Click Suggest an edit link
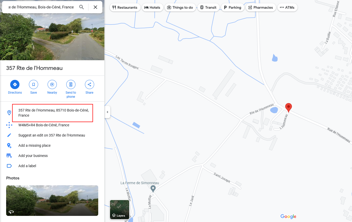Image resolution: width=352 pixels, height=222 pixels. 52,135
